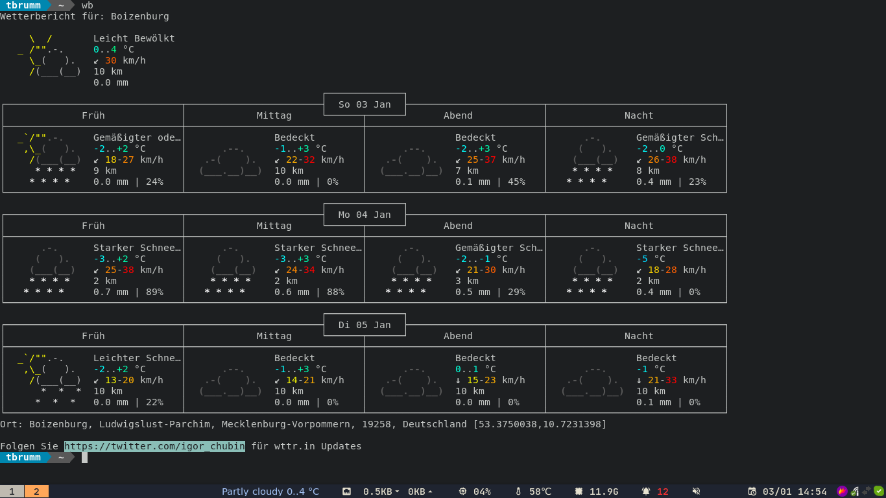
Task: Click the memory chip icon
Action: [x=579, y=492]
